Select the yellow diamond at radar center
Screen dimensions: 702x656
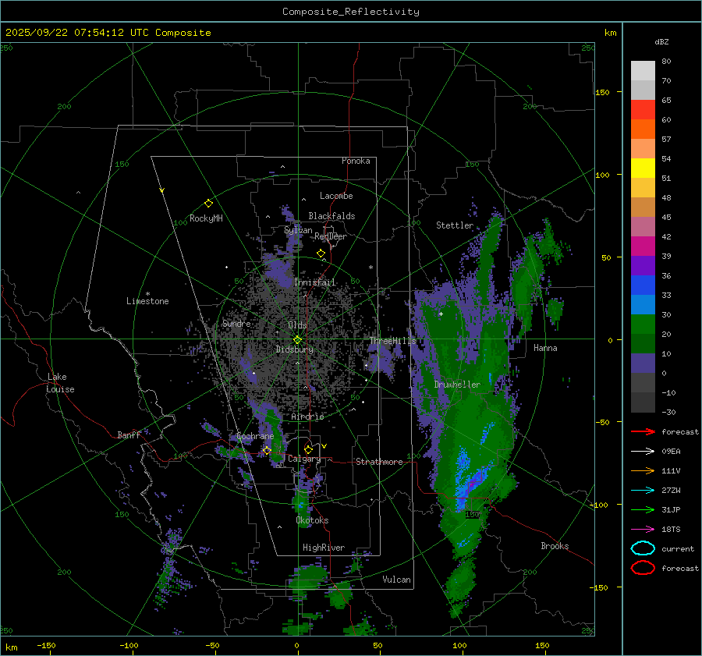[x=297, y=339]
